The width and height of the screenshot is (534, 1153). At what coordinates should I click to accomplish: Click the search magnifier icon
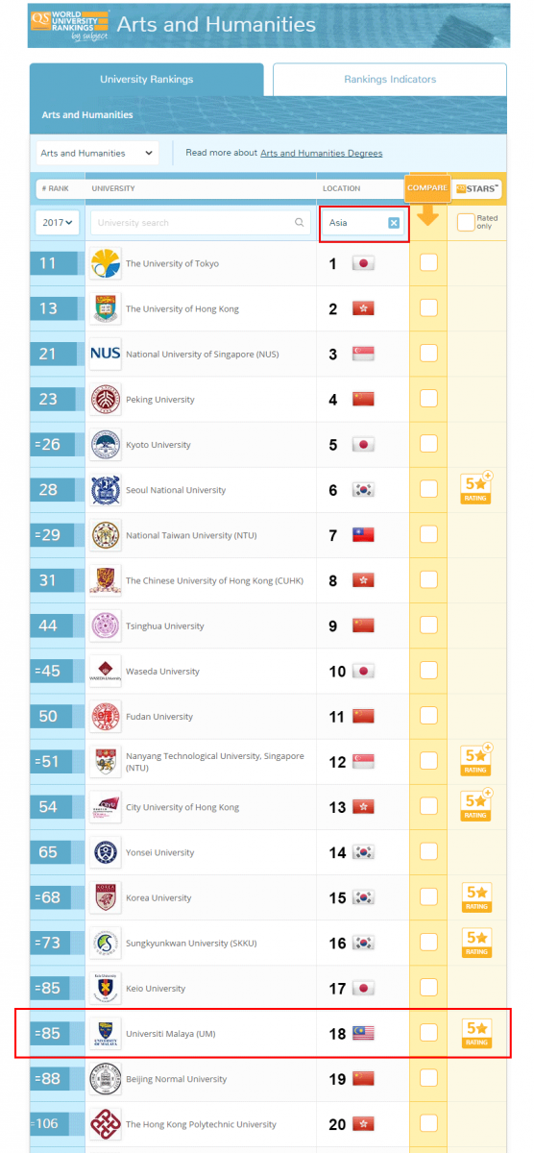(x=299, y=223)
